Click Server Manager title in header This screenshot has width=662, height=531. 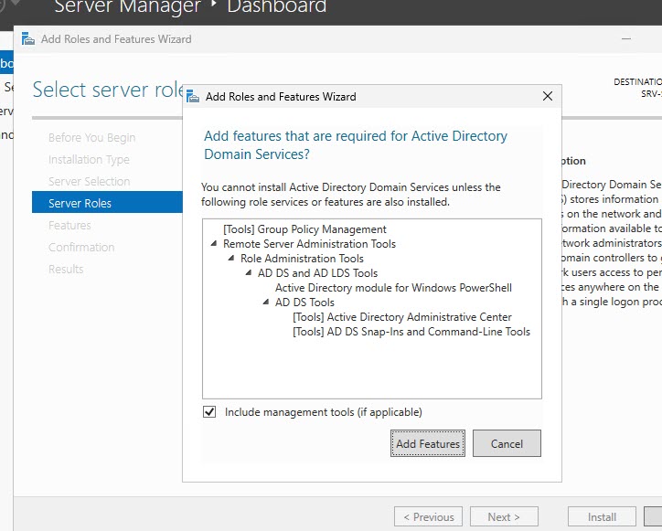(x=127, y=6)
